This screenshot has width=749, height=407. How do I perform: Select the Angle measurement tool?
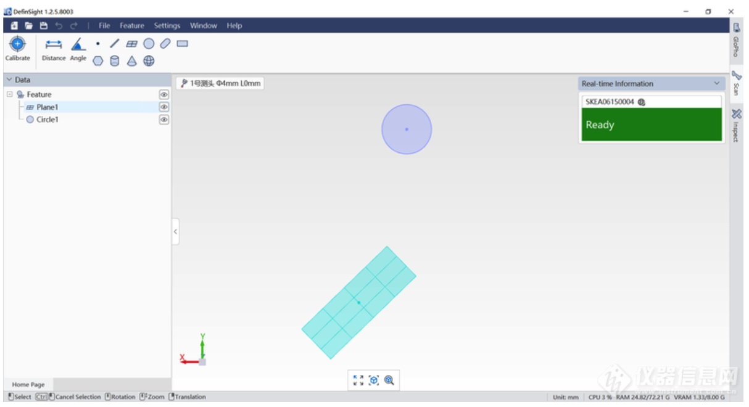tap(78, 44)
